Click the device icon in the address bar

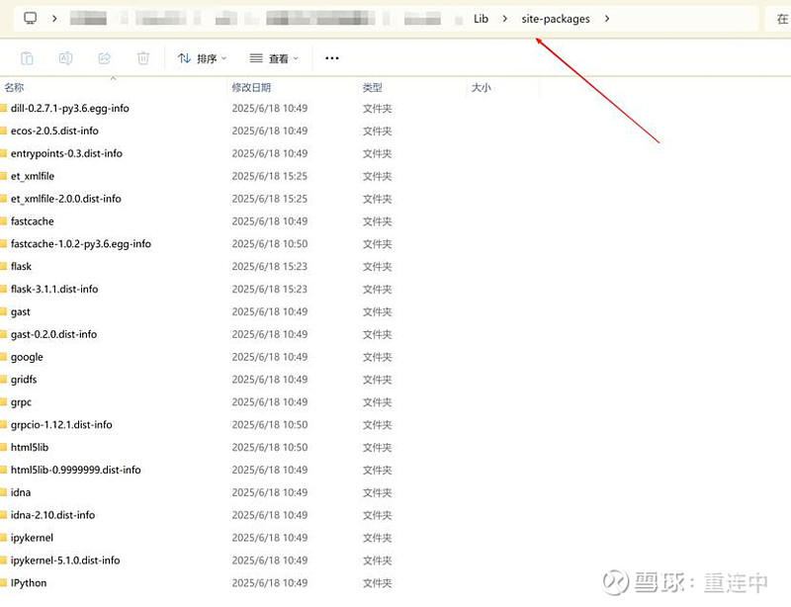(30, 18)
